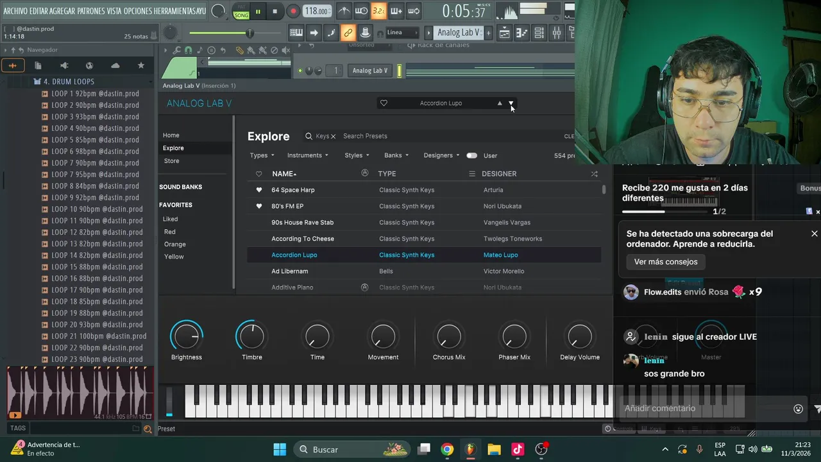The width and height of the screenshot is (821, 462).
Task: Open the Línea snap dropdown
Action: [402, 33]
